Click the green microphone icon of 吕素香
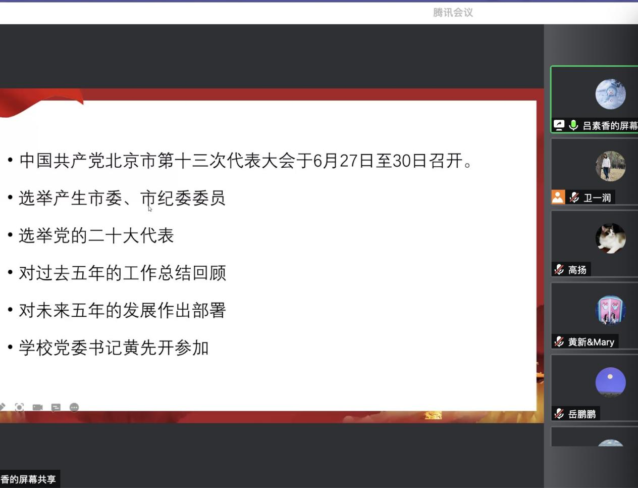The height and width of the screenshot is (488, 638). [x=573, y=125]
